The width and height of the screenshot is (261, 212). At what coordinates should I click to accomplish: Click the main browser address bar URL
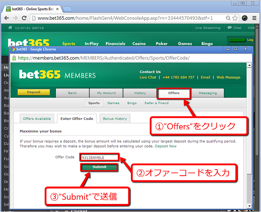click(125, 18)
